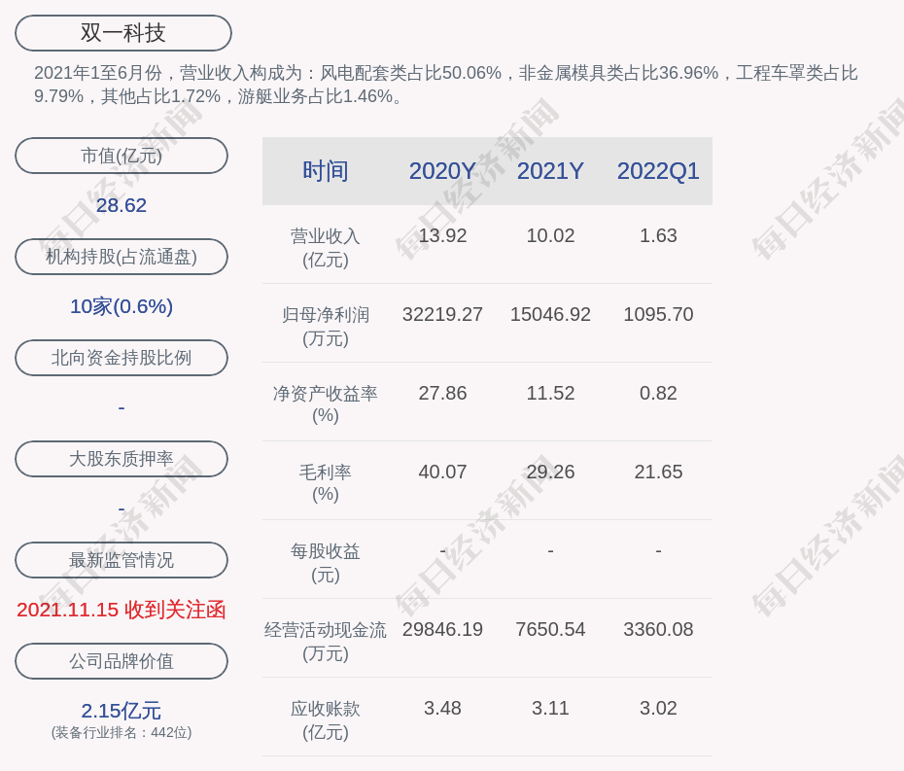Click the 毛利率(%) row label
Image resolution: width=904 pixels, height=771 pixels.
tap(325, 483)
